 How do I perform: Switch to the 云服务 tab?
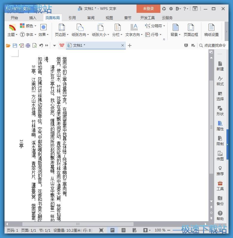(167, 18)
